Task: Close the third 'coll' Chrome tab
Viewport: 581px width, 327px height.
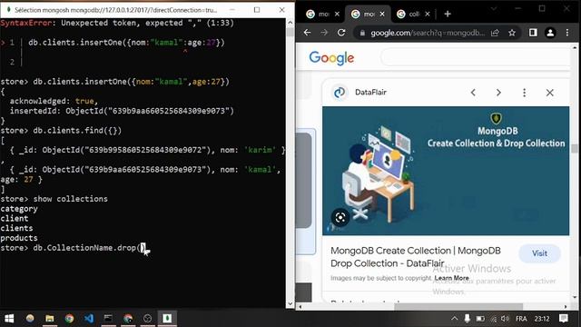Action: click(x=428, y=15)
